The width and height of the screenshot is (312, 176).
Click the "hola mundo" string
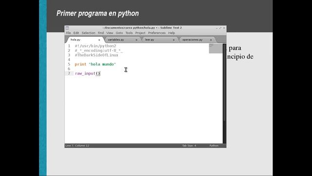[x=102, y=64]
